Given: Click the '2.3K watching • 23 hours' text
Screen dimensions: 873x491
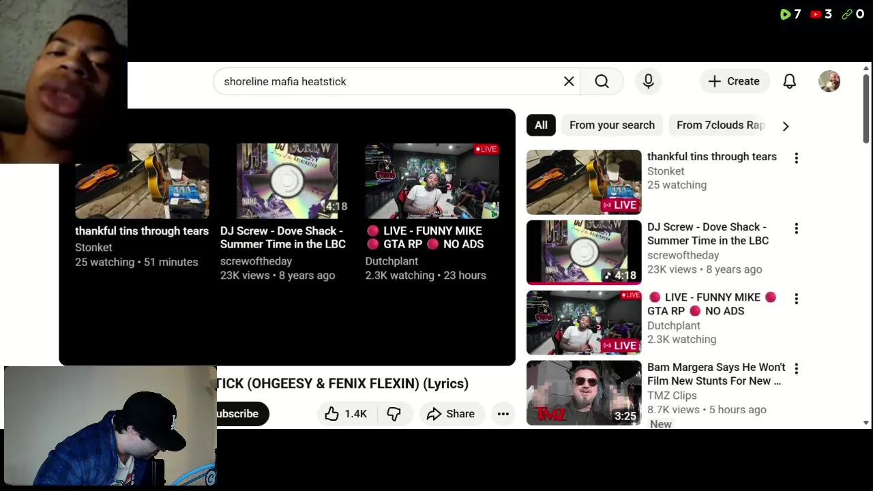Looking at the screenshot, I should [426, 276].
